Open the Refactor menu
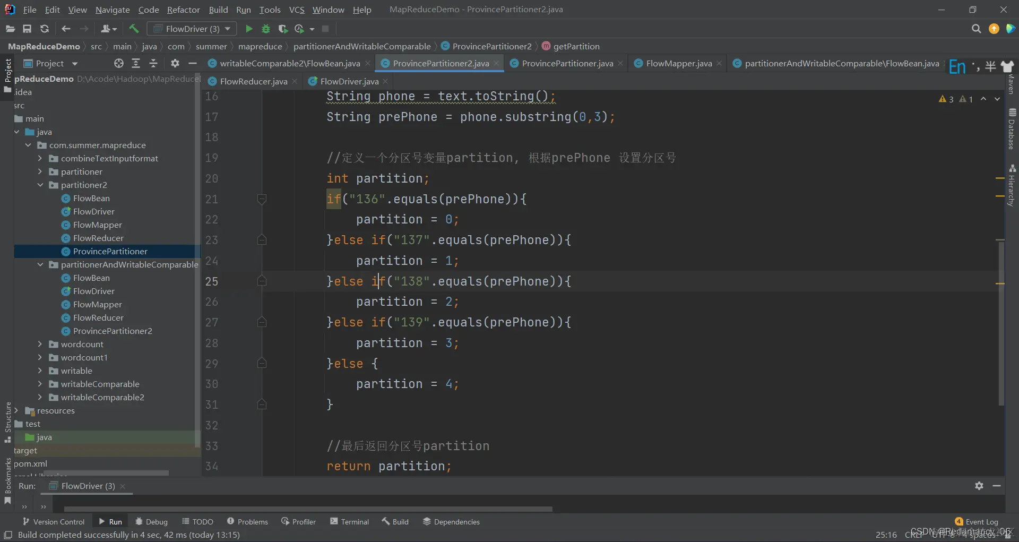The image size is (1019, 542). [x=183, y=10]
